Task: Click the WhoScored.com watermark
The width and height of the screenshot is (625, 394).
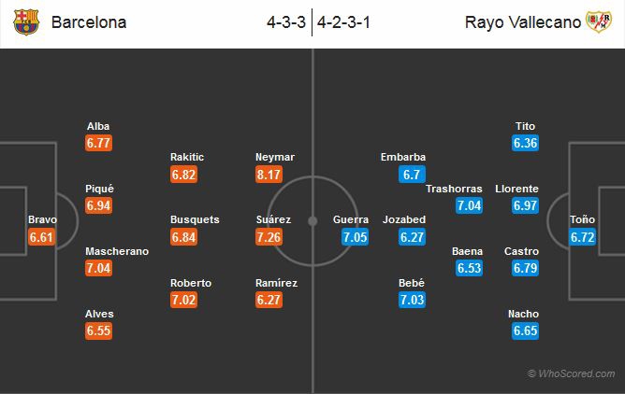Action: click(572, 373)
